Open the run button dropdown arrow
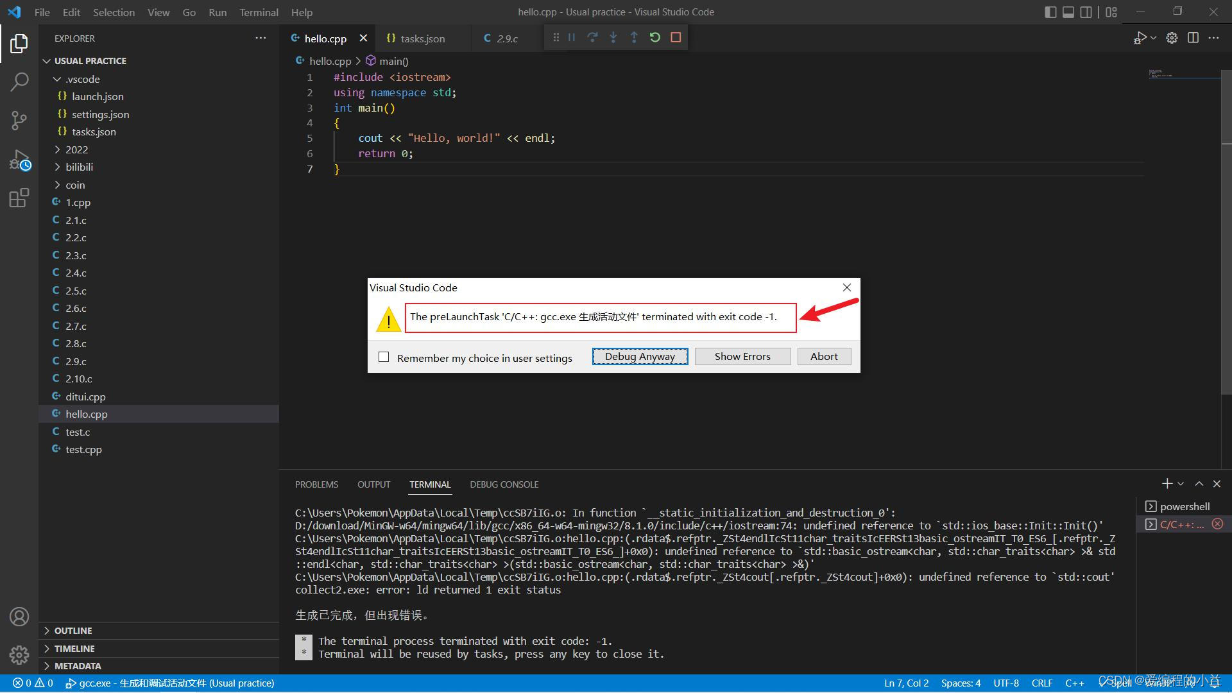Screen dimensions: 1232x693 pos(1154,38)
